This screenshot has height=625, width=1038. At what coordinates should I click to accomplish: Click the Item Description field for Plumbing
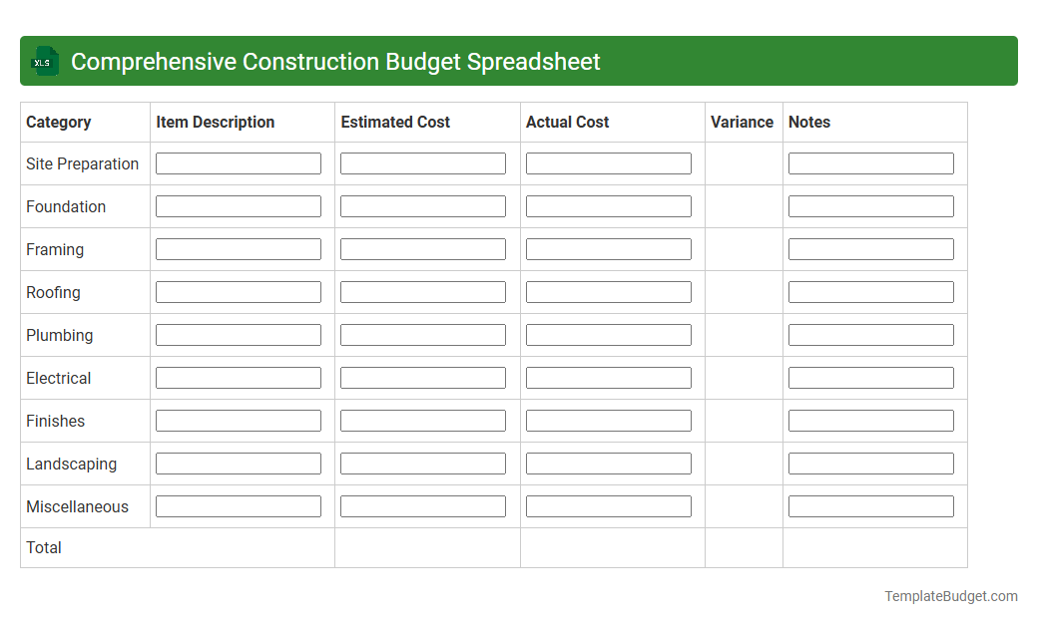(x=238, y=334)
